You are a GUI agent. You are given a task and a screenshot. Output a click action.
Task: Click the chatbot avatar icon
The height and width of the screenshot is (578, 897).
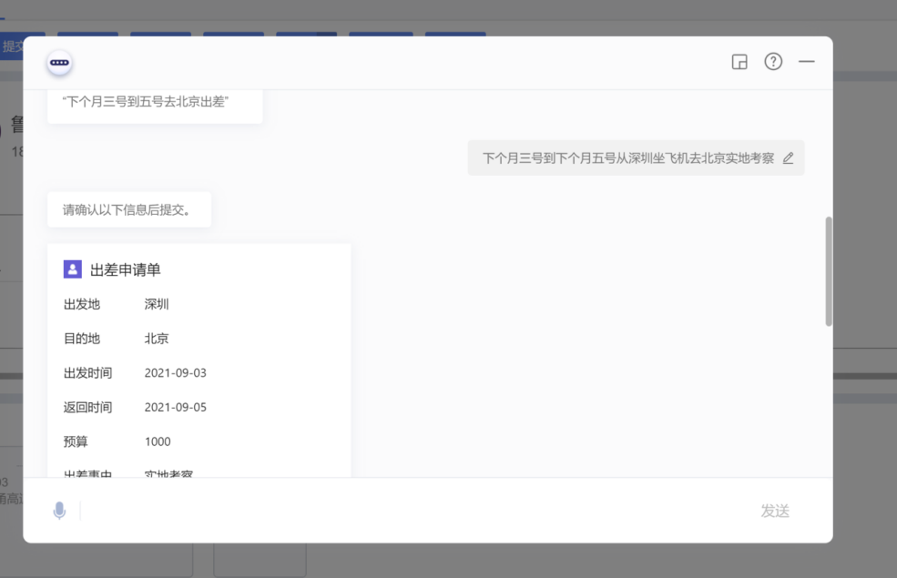[x=59, y=63]
